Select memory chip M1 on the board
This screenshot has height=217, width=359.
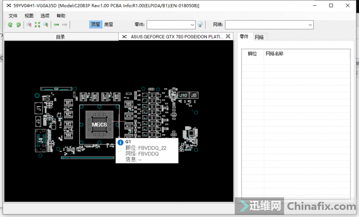point(69,102)
